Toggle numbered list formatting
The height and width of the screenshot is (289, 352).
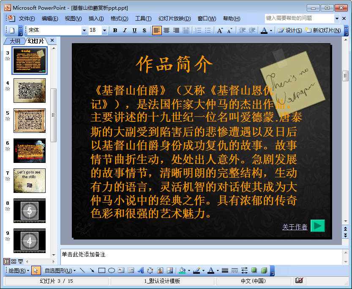198,30
